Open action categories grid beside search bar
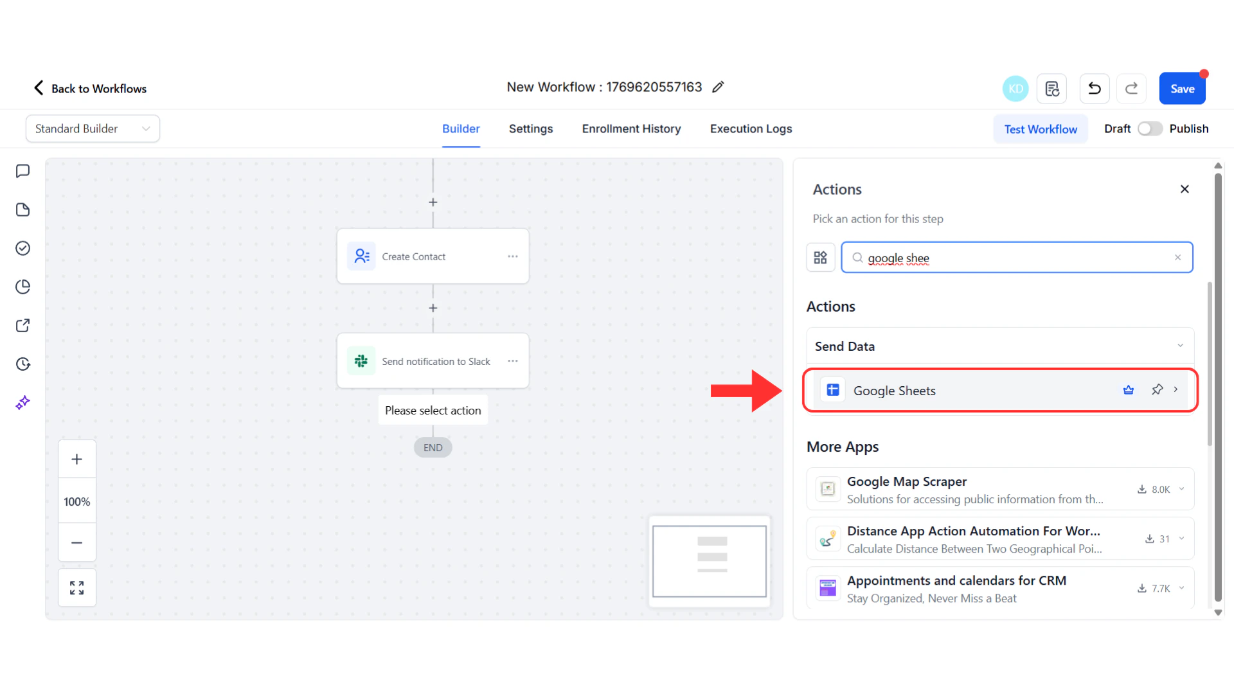The height and width of the screenshot is (694, 1234). (x=820, y=257)
